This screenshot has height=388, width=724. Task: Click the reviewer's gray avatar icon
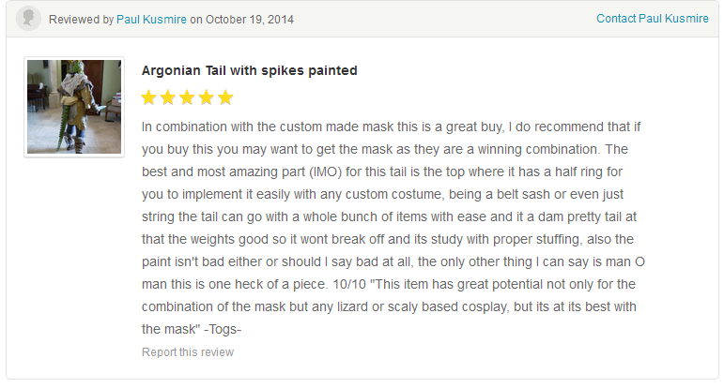pyautogui.click(x=28, y=19)
